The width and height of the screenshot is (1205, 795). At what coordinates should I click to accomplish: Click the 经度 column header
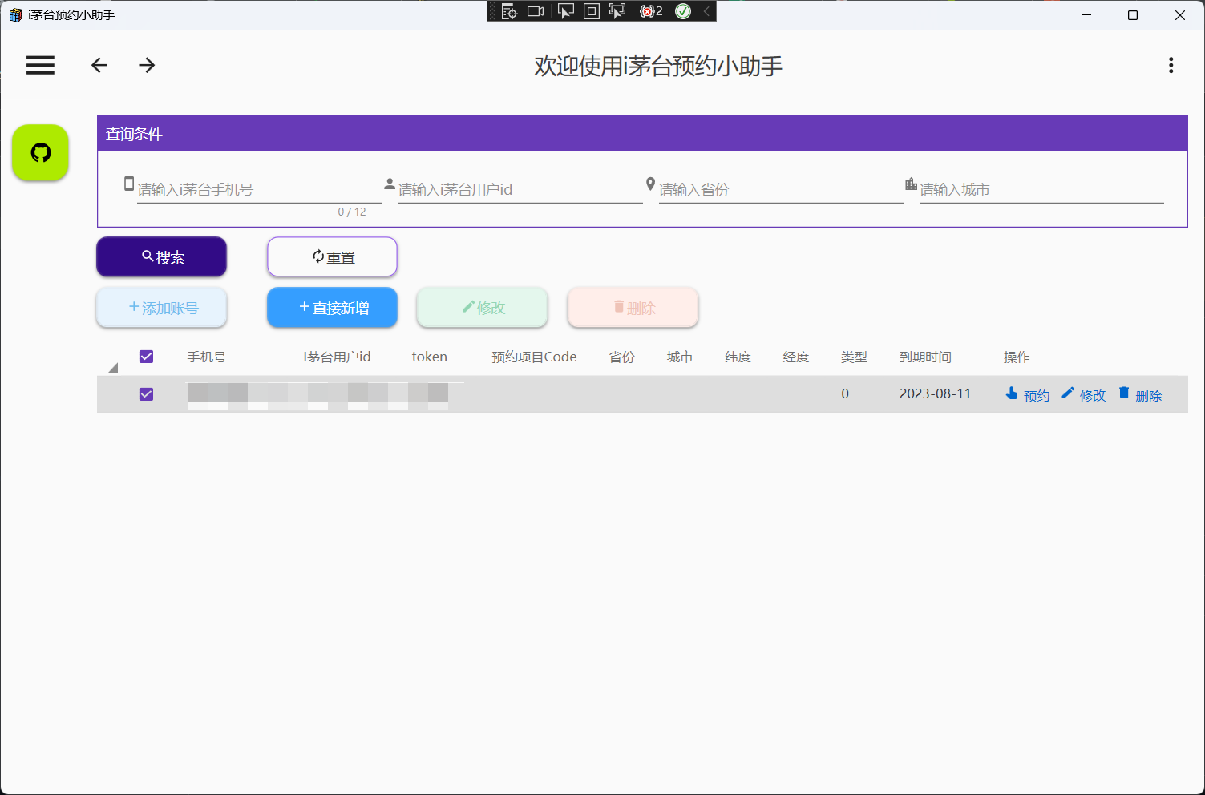tap(796, 357)
